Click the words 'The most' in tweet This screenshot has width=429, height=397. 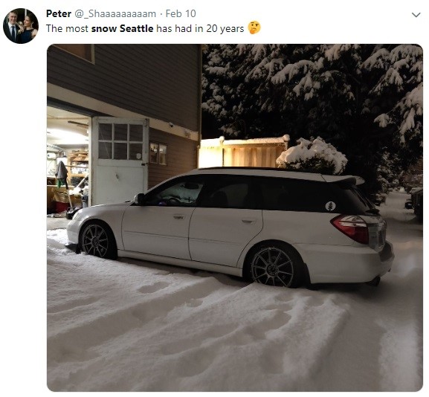click(67, 28)
